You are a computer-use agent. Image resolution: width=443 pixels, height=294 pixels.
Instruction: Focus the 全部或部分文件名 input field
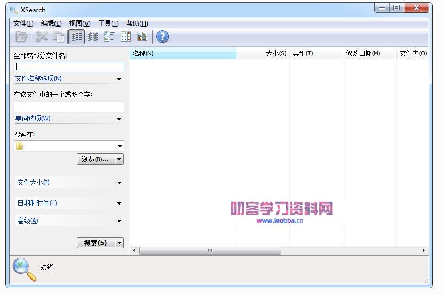click(x=69, y=67)
